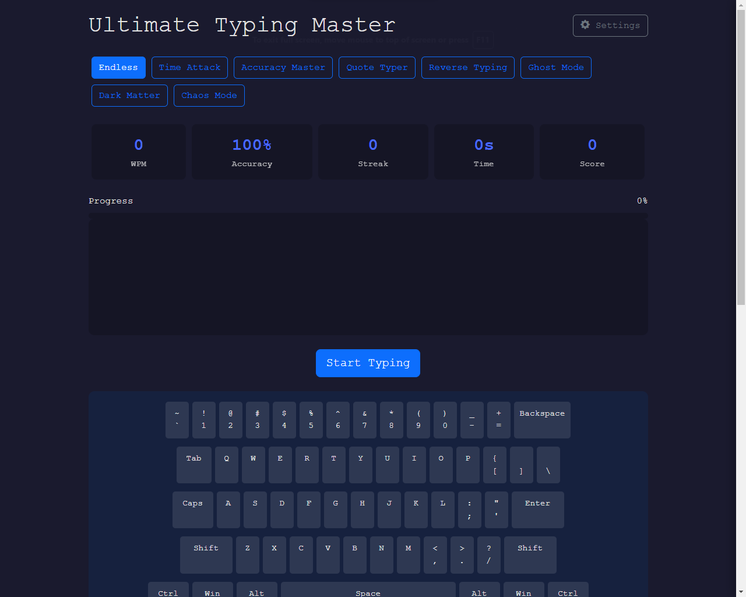Click the question mark/slash key
This screenshot has height=597, width=746.
tap(489, 554)
